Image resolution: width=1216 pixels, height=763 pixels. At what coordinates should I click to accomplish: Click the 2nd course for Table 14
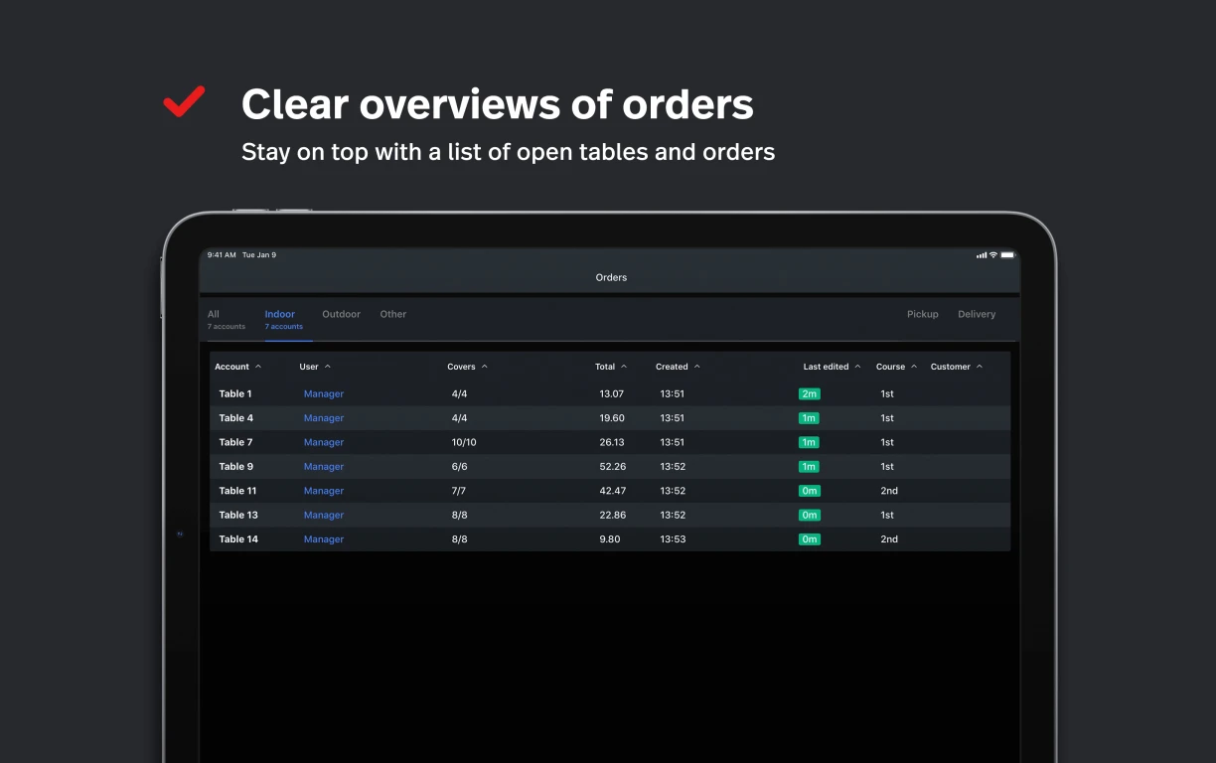coord(889,539)
